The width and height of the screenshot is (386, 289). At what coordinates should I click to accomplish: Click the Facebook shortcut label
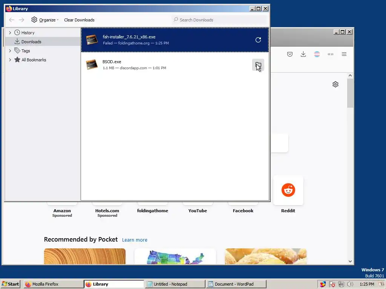coord(243,211)
